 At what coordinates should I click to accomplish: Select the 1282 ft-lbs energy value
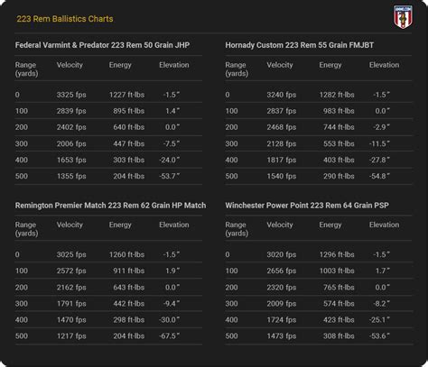(x=337, y=95)
